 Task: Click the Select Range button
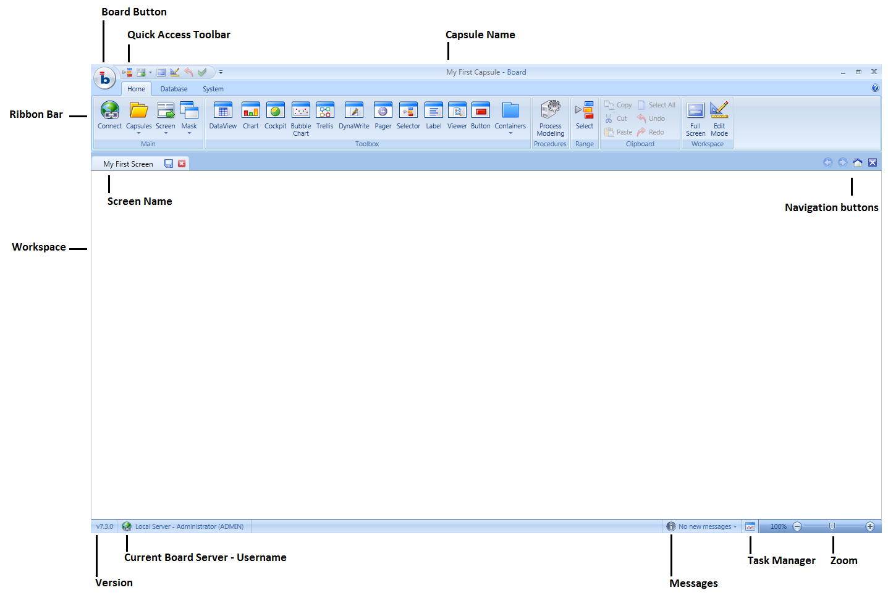point(584,115)
